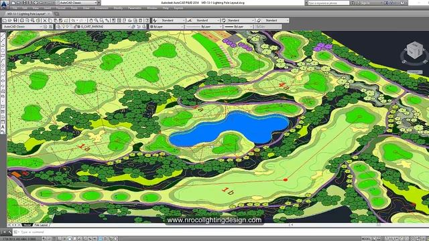Image resolution: width=429 pixels, height=241 pixels.
Task: Click the Copy clip icon in Standard toolbar
Action: 50,21
